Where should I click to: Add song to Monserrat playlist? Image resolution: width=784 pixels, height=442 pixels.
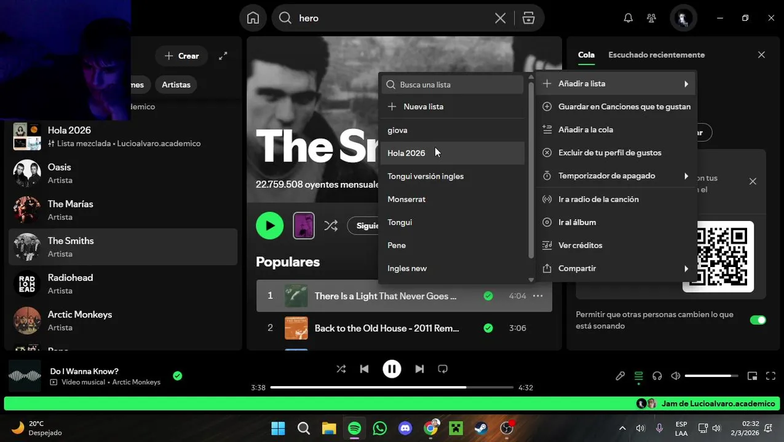pos(453,199)
